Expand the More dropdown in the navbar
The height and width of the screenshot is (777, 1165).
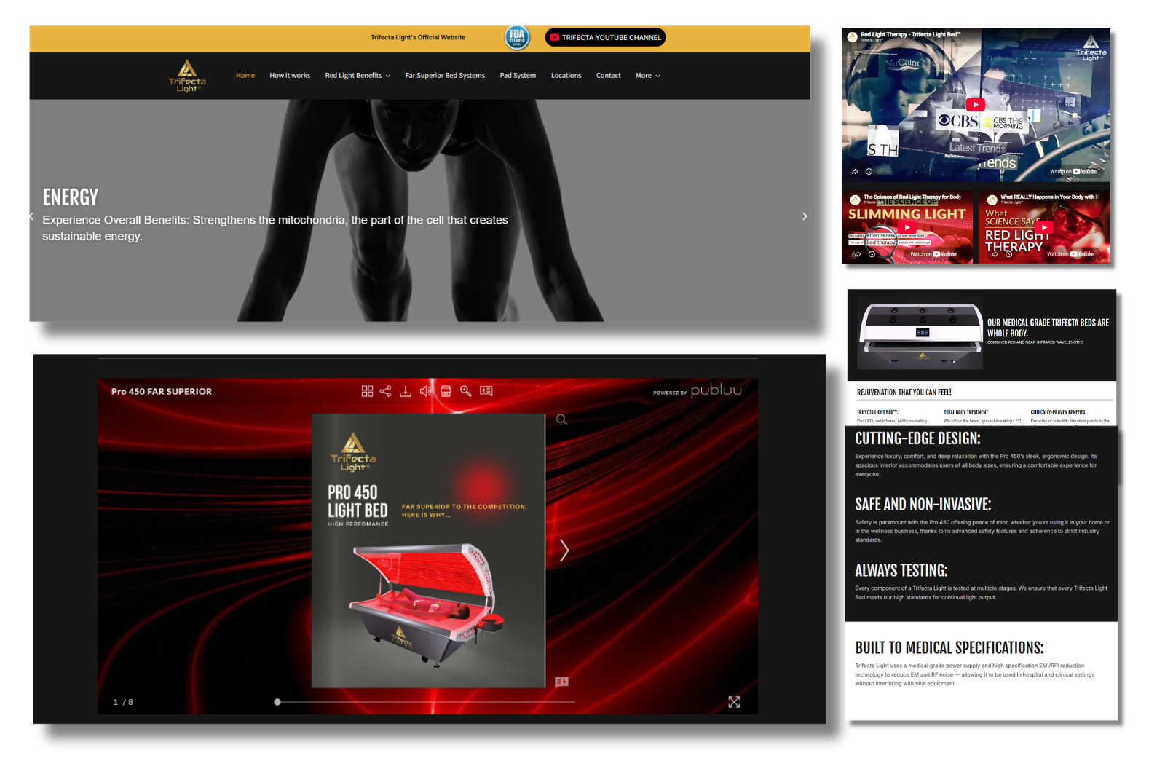648,76
